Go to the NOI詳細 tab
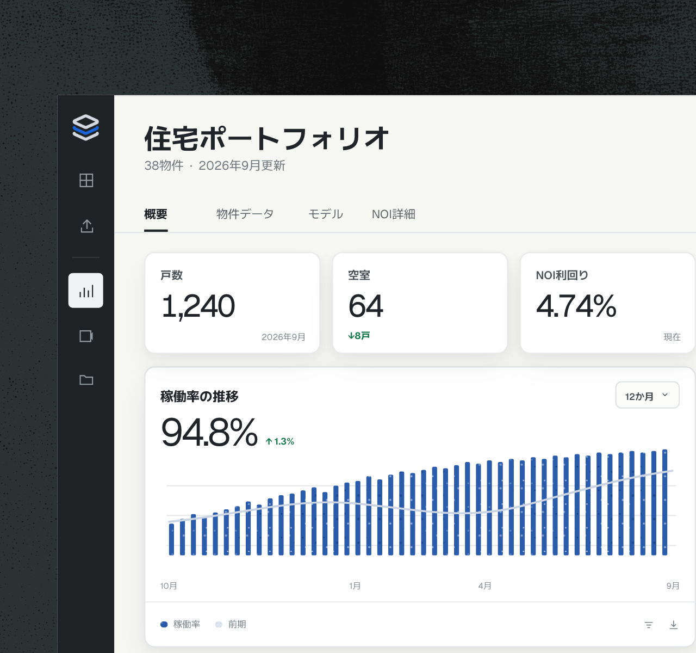 coord(394,214)
